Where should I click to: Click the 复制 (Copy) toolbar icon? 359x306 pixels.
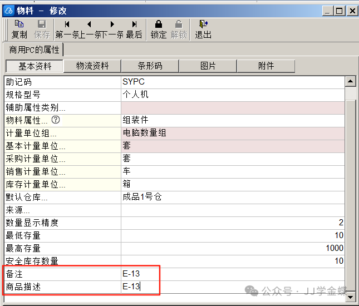(x=19, y=29)
